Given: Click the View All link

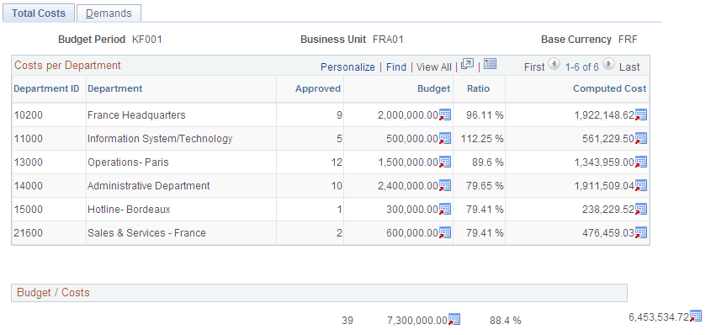Looking at the screenshot, I should click(434, 67).
